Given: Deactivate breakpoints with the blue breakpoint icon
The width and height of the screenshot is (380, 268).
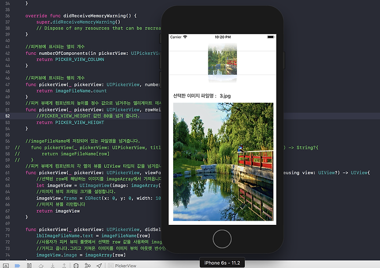Looking at the screenshot, I should click(17, 265).
